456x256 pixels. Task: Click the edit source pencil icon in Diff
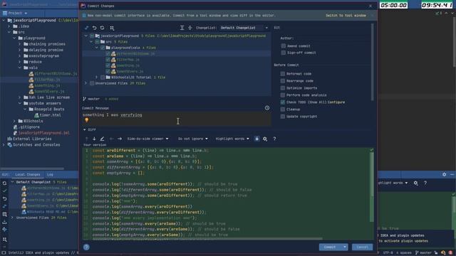click(102, 139)
